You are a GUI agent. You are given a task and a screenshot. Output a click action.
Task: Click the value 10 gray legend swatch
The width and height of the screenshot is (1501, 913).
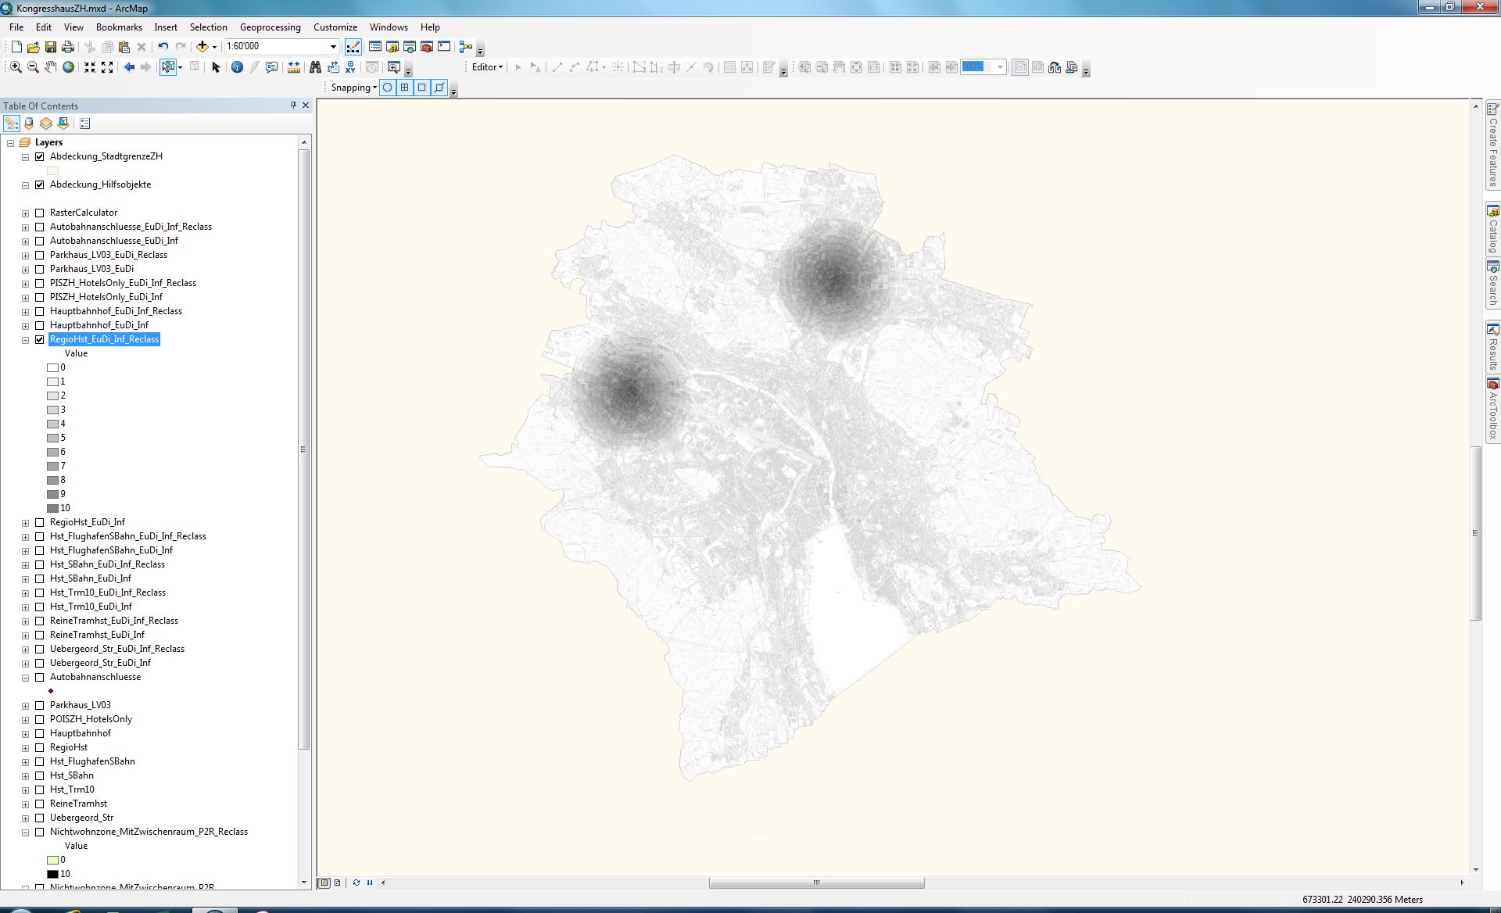[53, 508]
